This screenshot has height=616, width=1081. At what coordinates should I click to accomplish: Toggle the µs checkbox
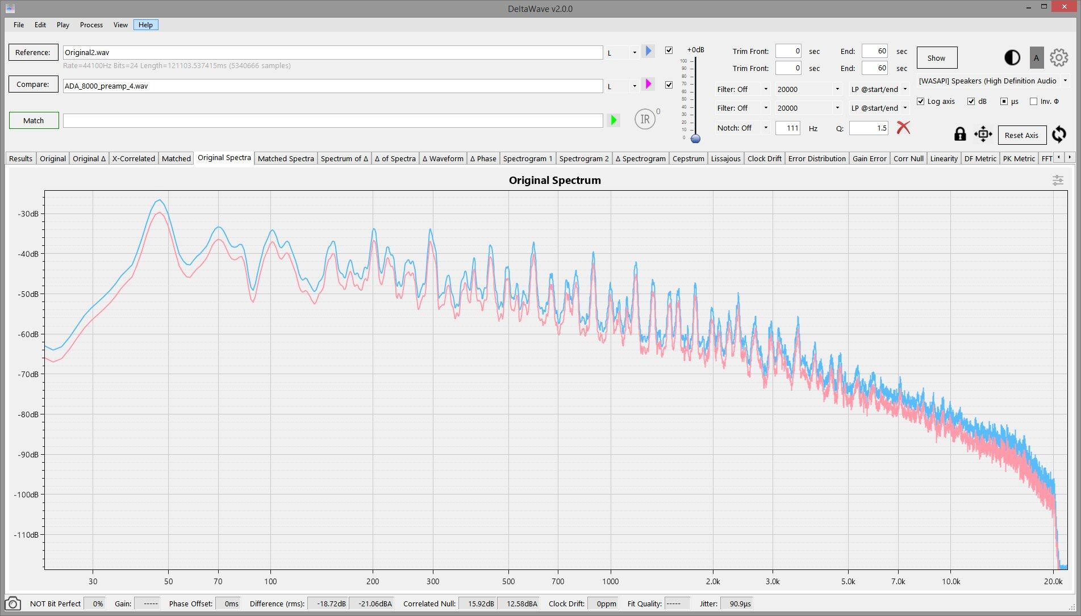[1004, 101]
